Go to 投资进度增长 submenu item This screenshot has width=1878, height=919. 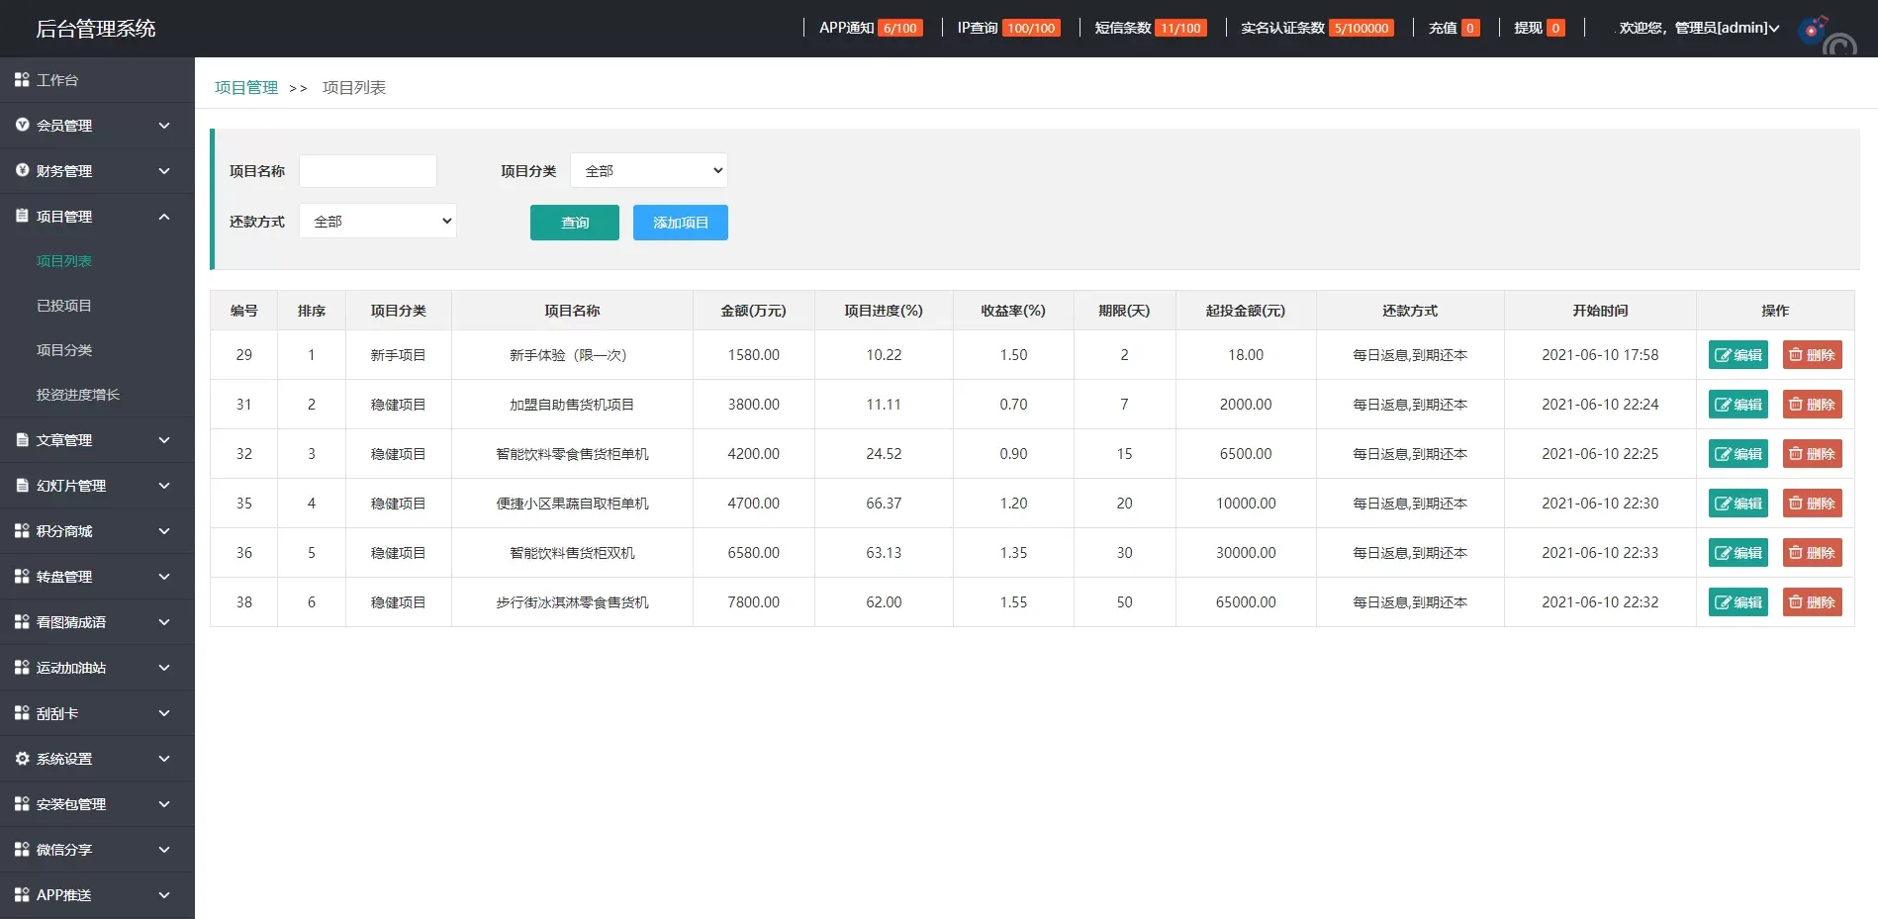78,395
